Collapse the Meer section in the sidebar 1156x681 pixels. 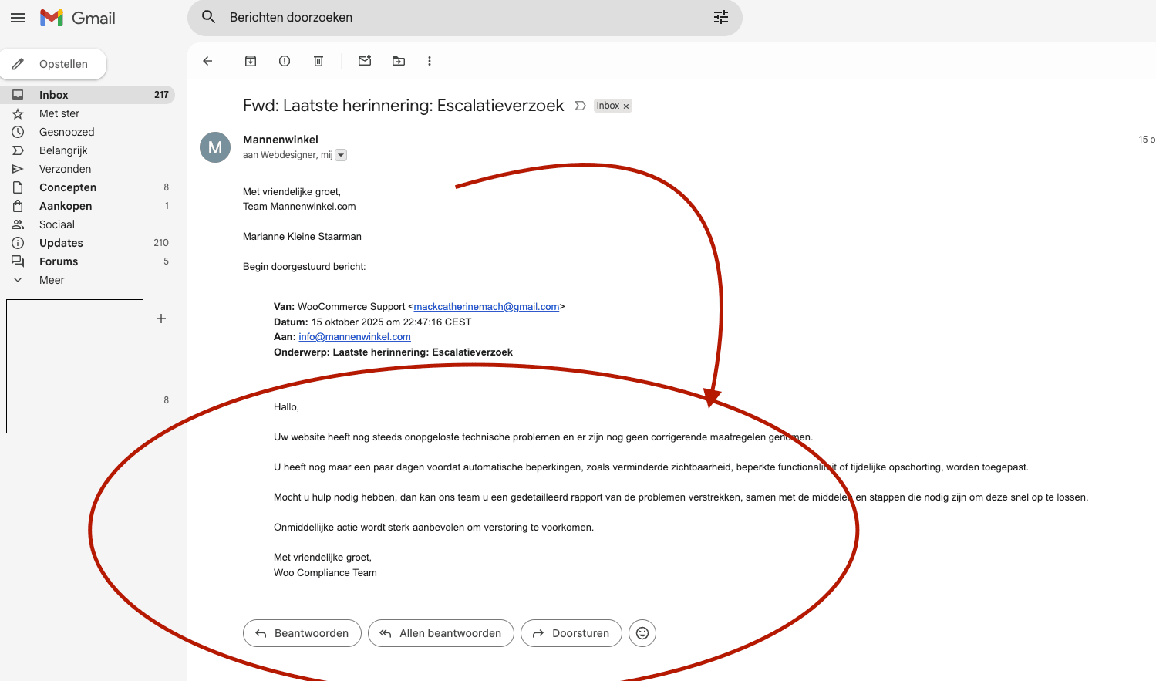point(17,279)
